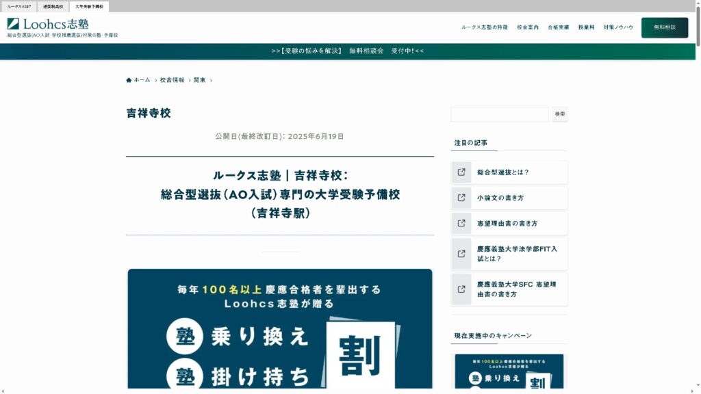Click external link icon beside 志望理由書の書き方

pyautogui.click(x=461, y=223)
